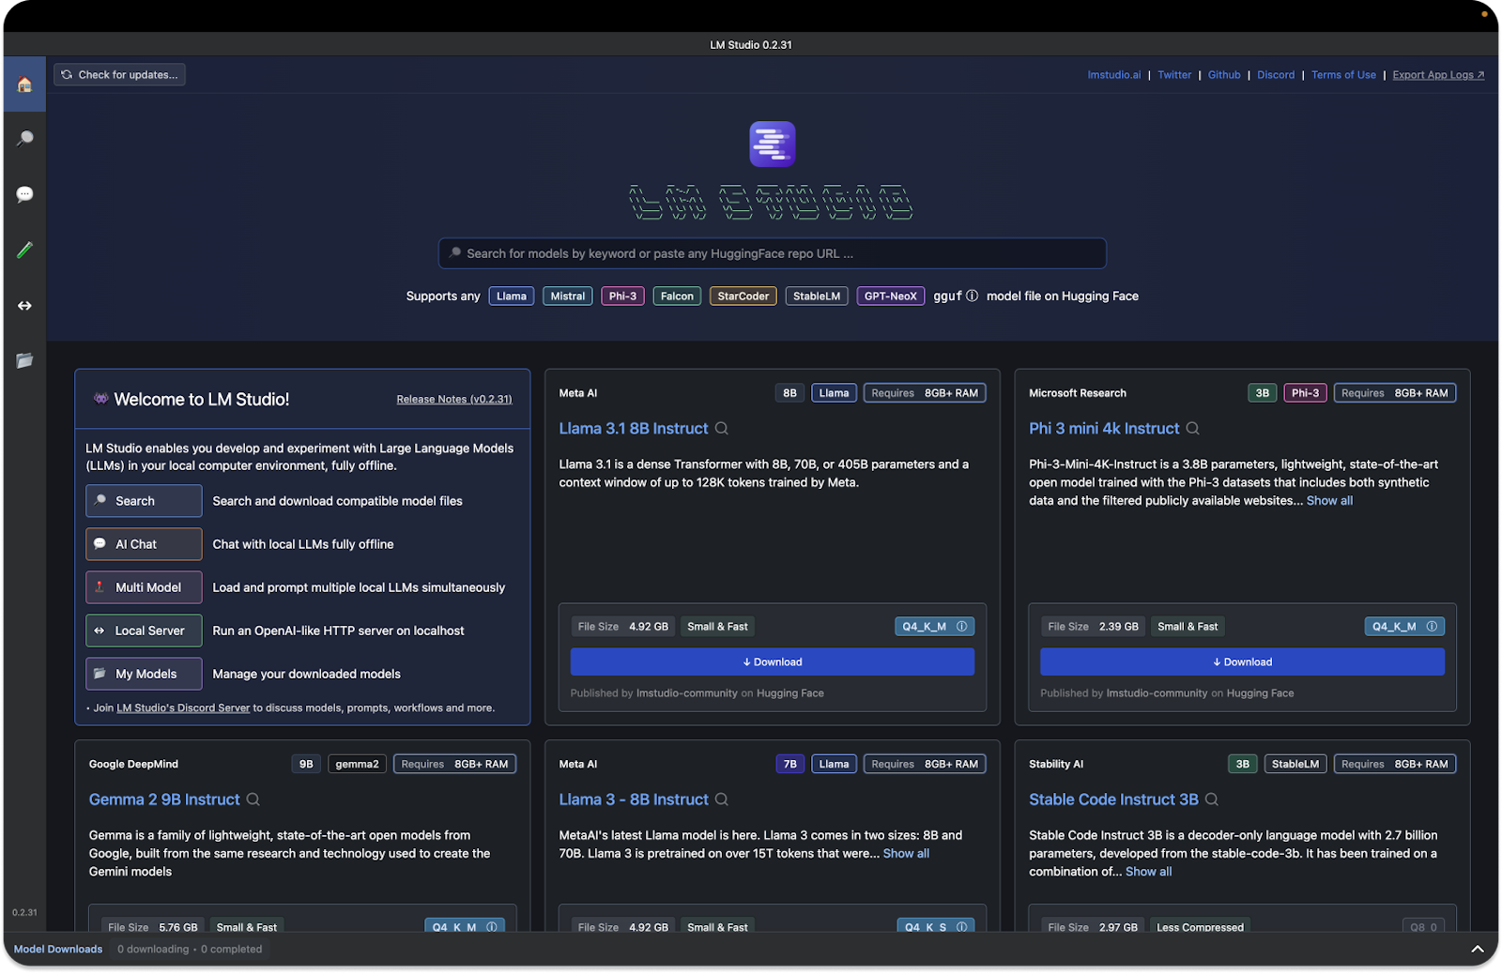Click the StarCoder architecture tag
Image resolution: width=1502 pixels, height=973 pixels.
tap(743, 296)
